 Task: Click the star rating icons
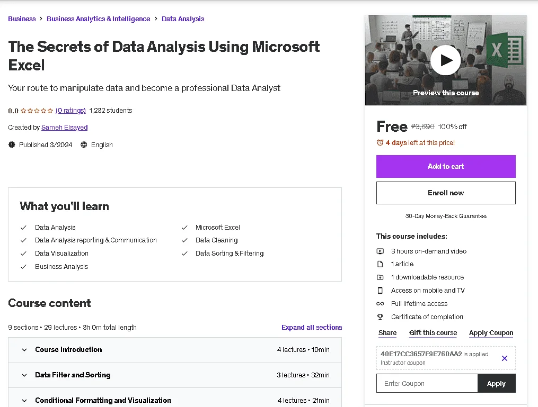[37, 111]
